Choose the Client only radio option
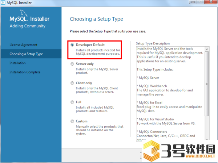Screen dimensions: 218x163 (72, 83)
